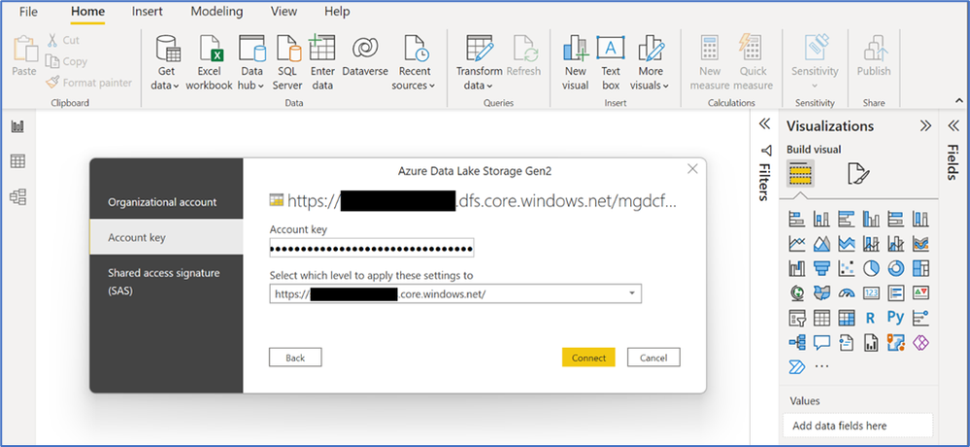Choose Shared access signature (SAS) option
Image resolution: width=970 pixels, height=447 pixels.
(x=166, y=281)
